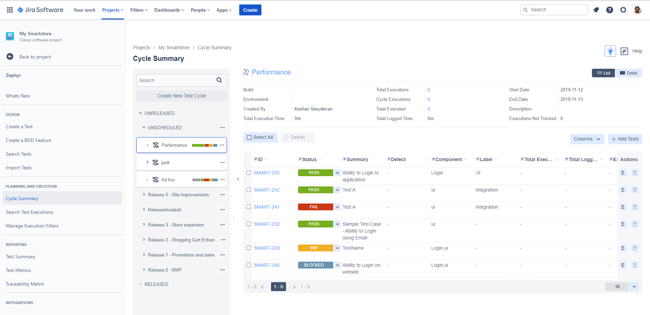Open status dropdown for SMART-235
Image resolution: width=650 pixels, height=315 pixels.
pos(337,173)
